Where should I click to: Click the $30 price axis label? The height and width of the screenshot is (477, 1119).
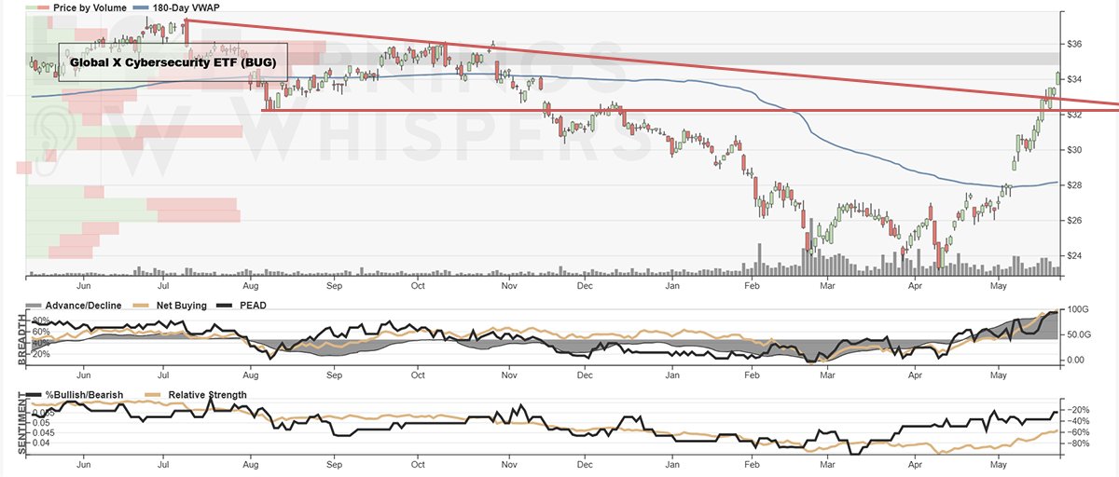(1074, 150)
